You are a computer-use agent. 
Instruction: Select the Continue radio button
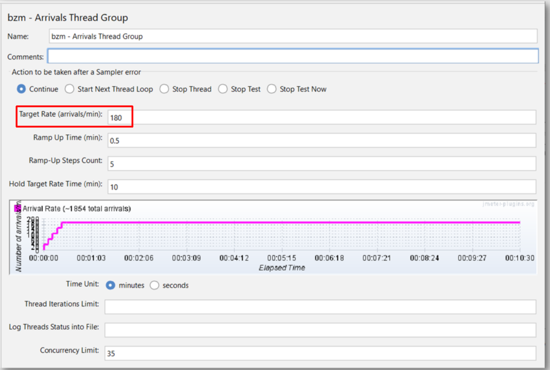coord(21,89)
